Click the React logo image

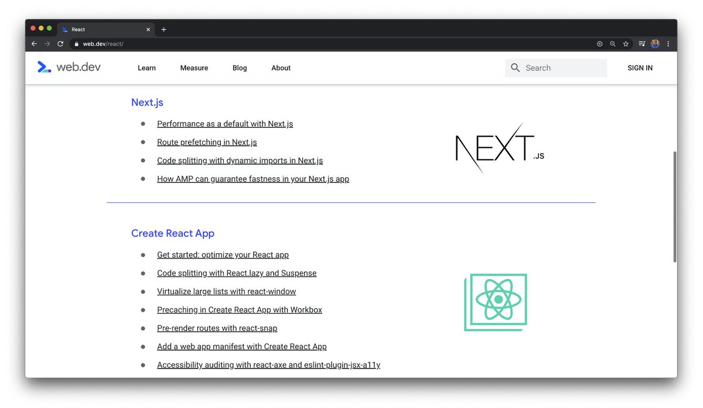[496, 302]
